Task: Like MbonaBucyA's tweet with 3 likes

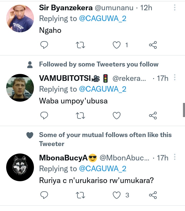Action: point(117,195)
